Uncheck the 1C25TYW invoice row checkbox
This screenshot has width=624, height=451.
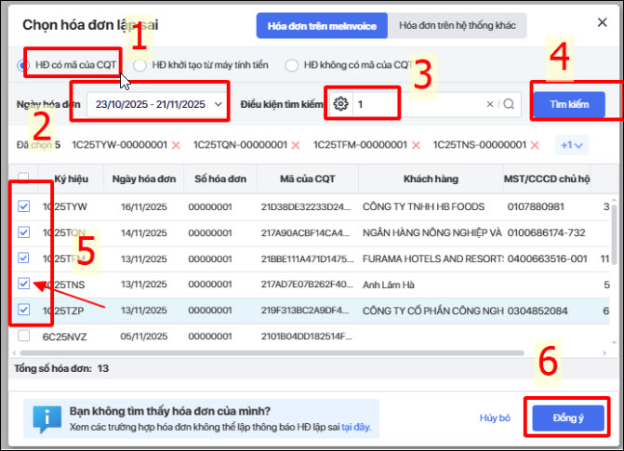pyautogui.click(x=23, y=206)
